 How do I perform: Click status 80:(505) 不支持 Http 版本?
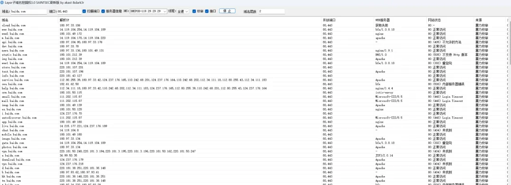[x=448, y=55]
